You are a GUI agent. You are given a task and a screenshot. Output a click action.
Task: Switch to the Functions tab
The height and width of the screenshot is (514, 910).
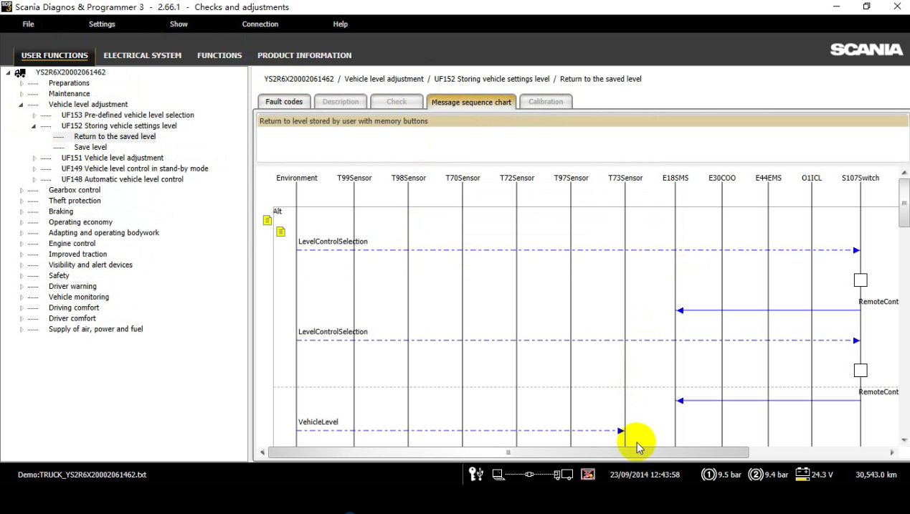pyautogui.click(x=219, y=55)
